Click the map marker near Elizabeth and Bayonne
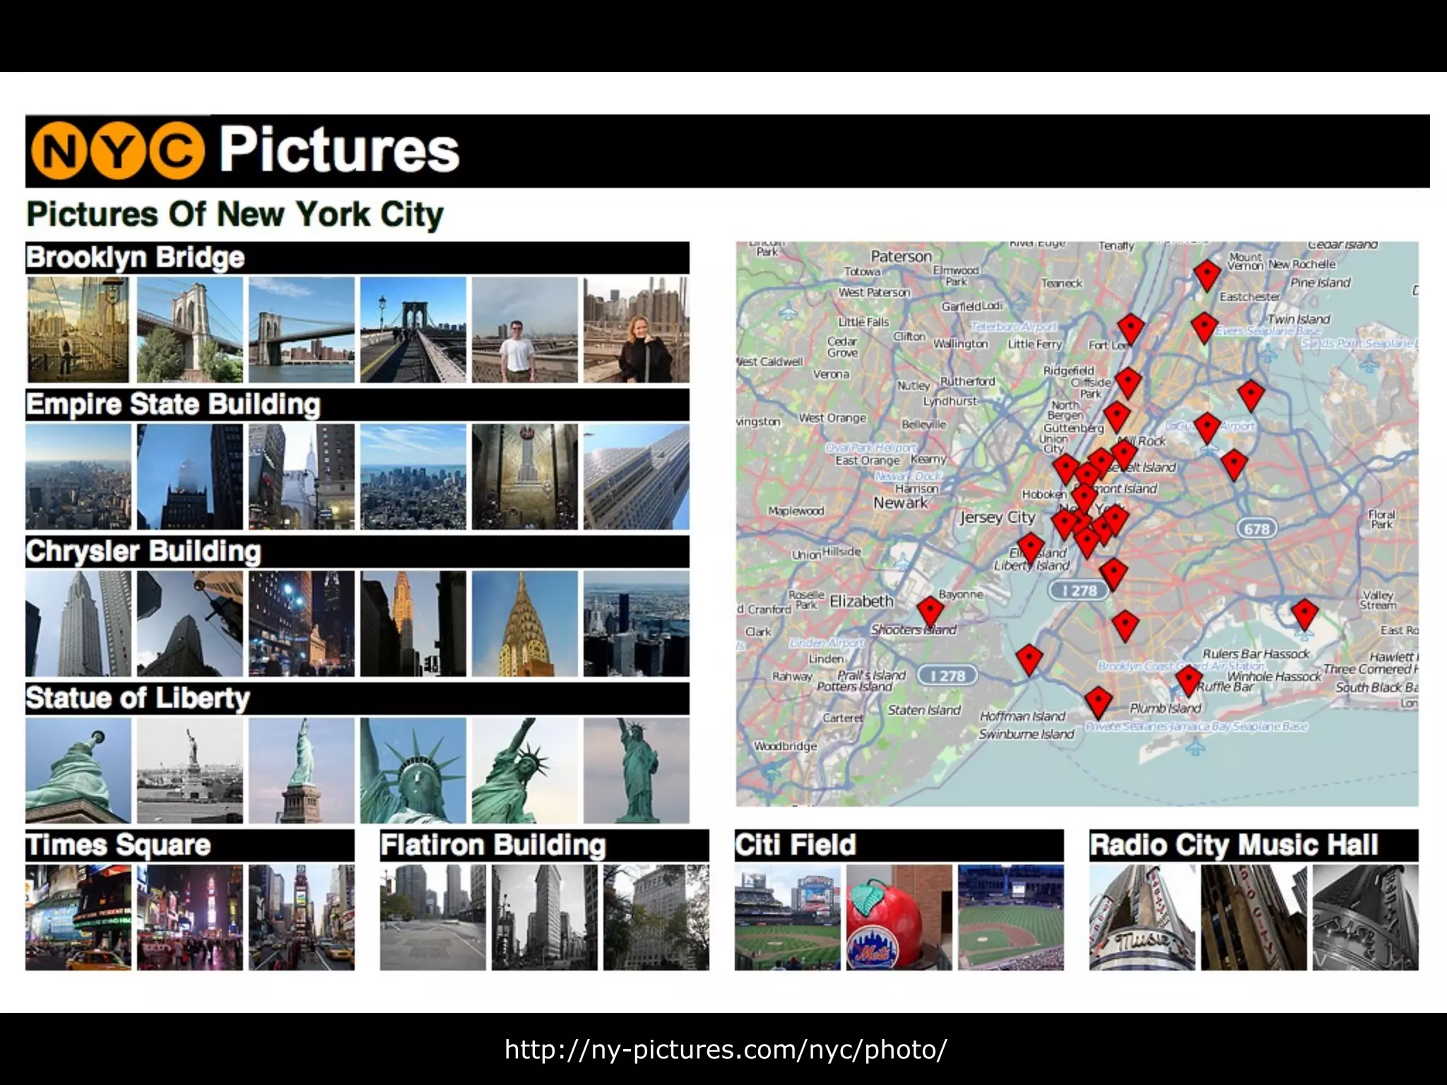 coord(931,611)
